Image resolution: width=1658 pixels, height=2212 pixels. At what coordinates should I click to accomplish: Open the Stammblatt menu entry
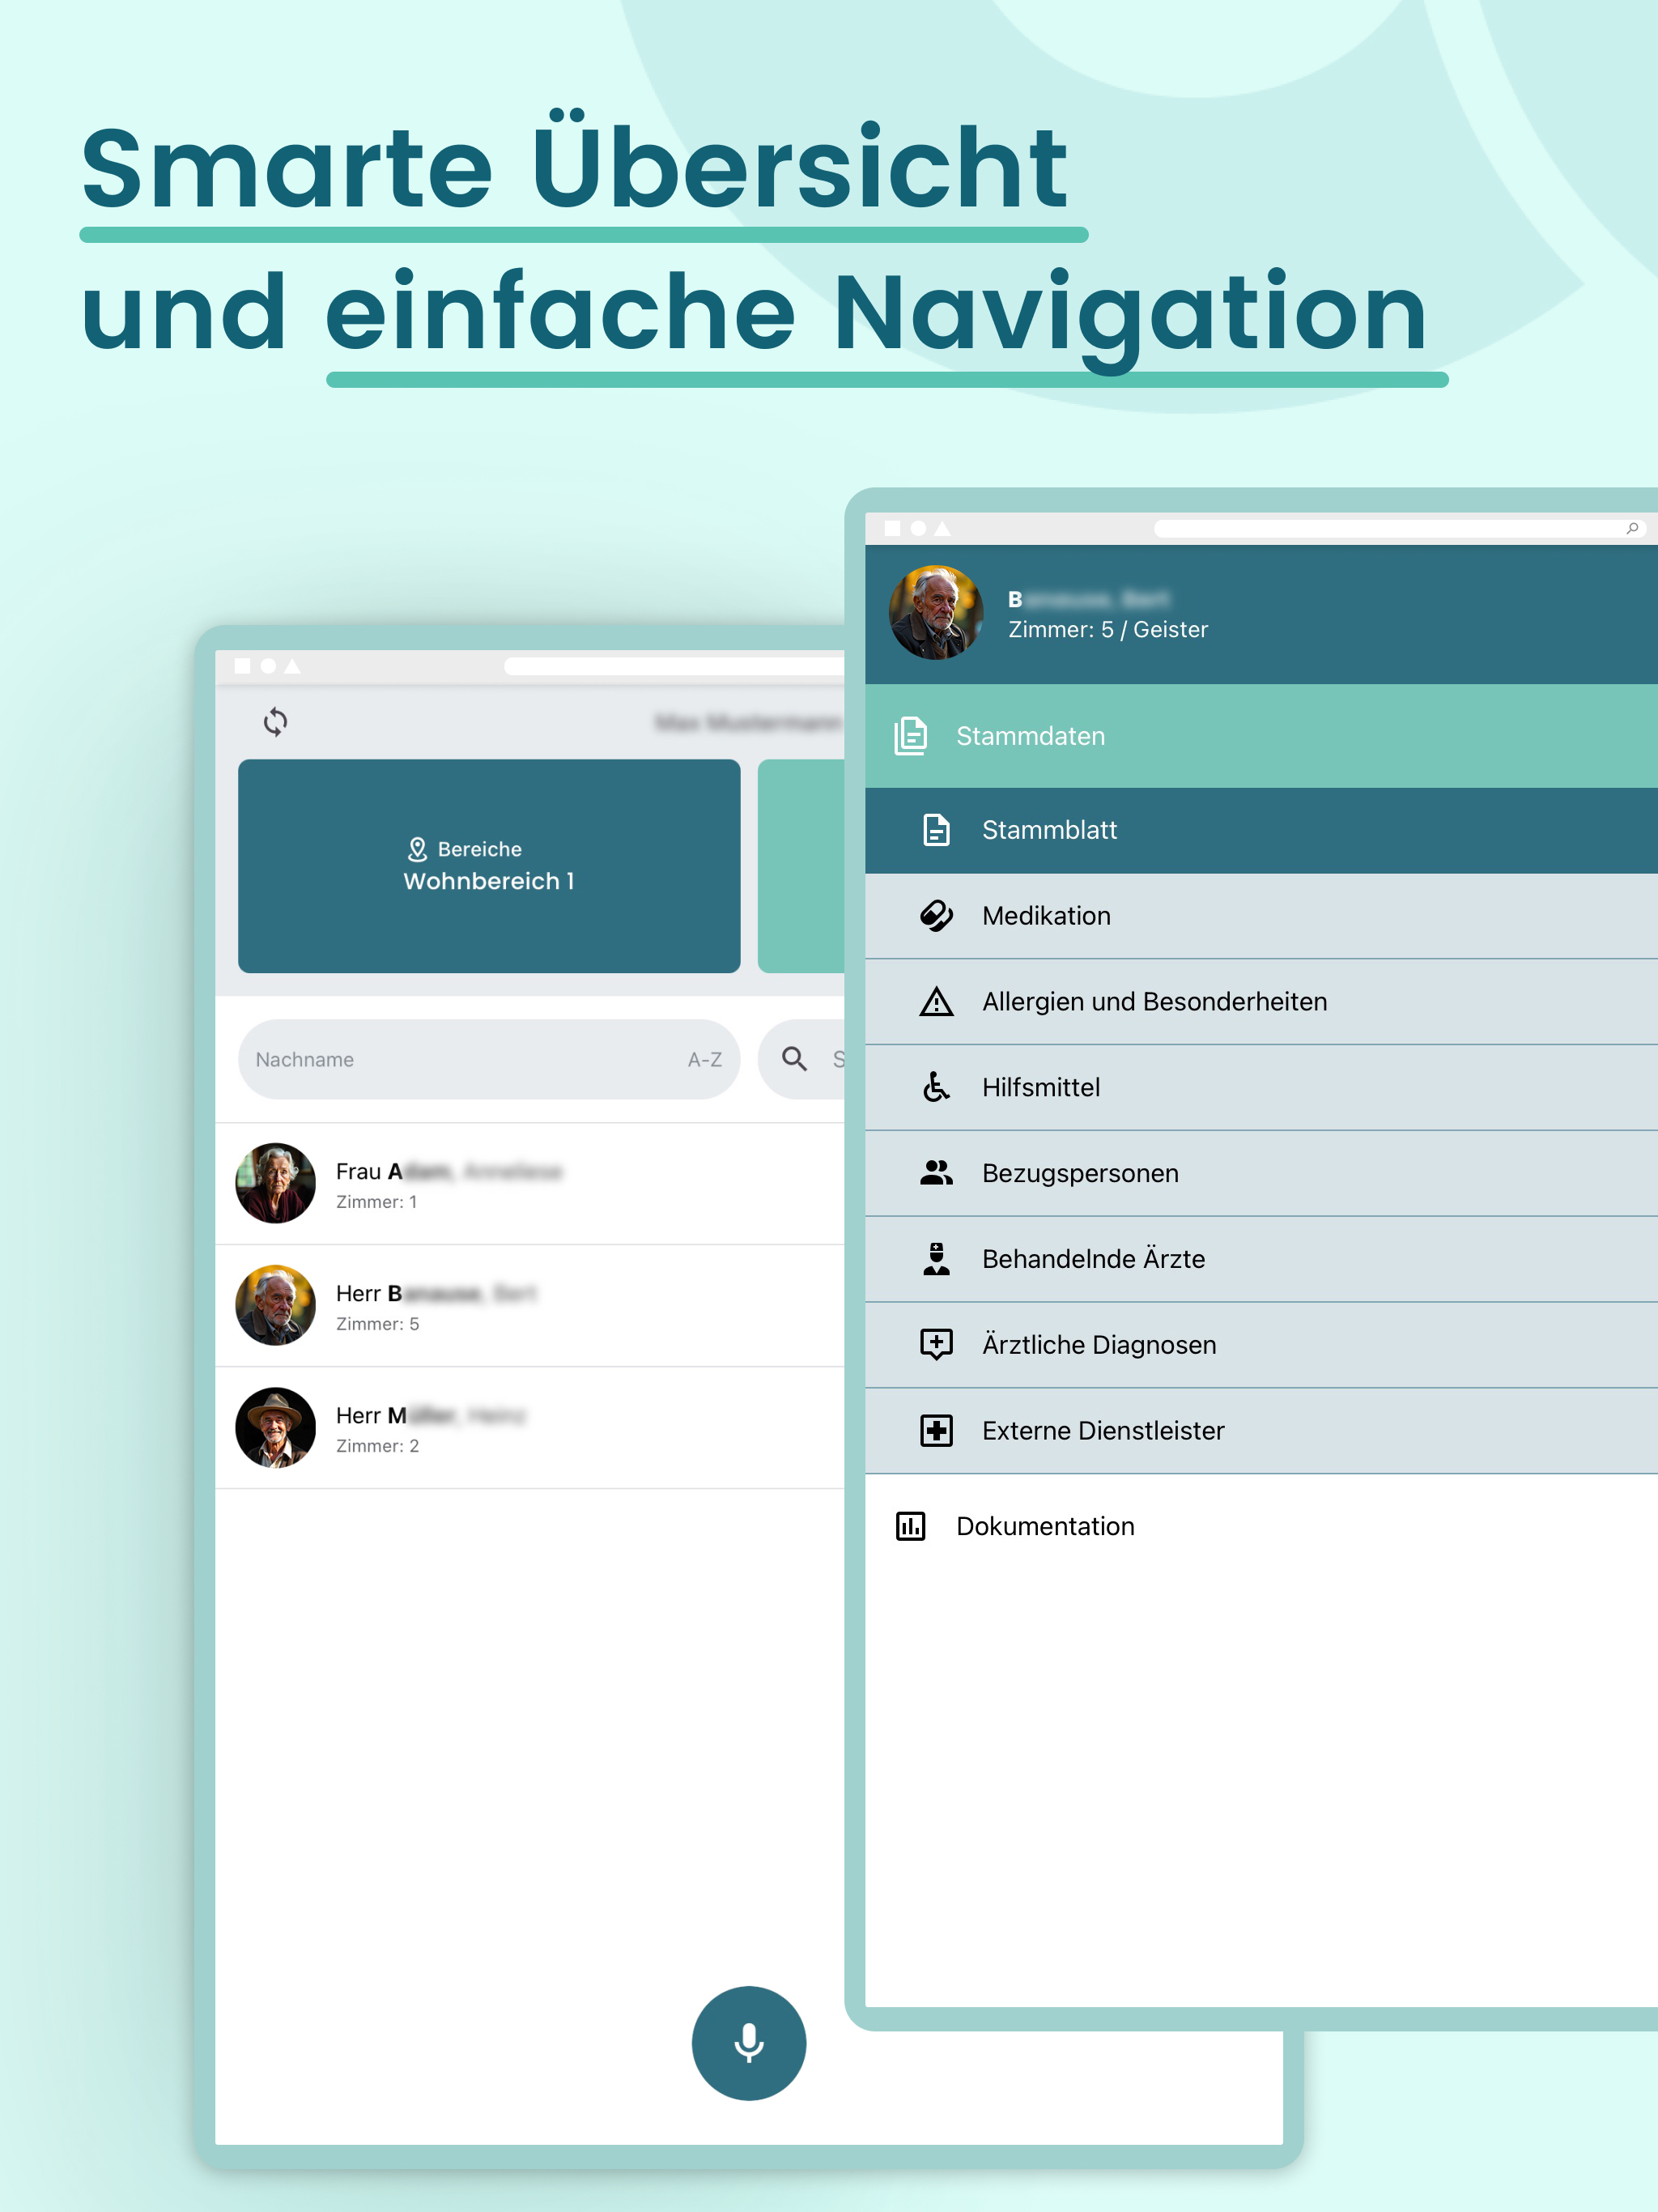[1261, 830]
